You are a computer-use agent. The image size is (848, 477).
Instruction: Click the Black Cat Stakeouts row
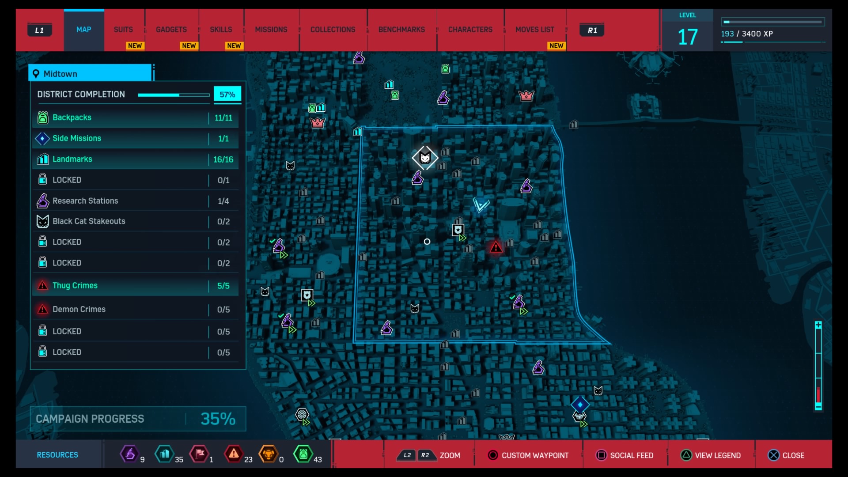click(x=136, y=221)
